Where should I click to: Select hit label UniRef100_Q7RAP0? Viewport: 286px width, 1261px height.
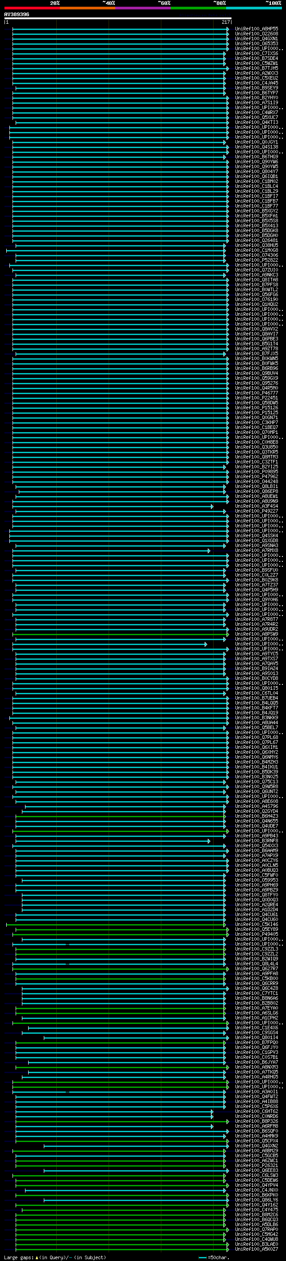tap(257, 1229)
